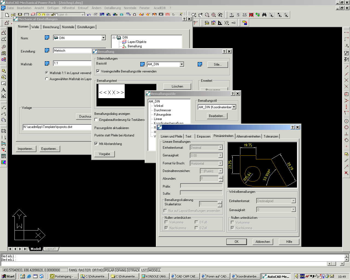
Task: Open the Format für Bruch dropdown
Action: (x=220, y=163)
